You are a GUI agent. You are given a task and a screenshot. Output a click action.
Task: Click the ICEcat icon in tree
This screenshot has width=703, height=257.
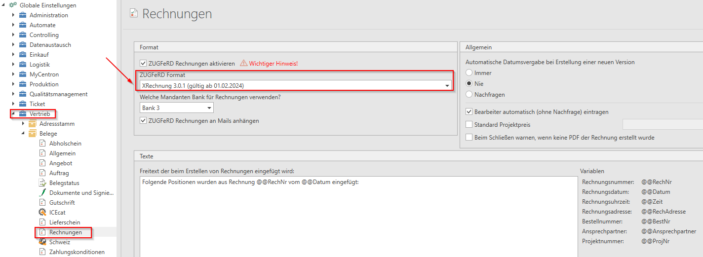tap(42, 212)
